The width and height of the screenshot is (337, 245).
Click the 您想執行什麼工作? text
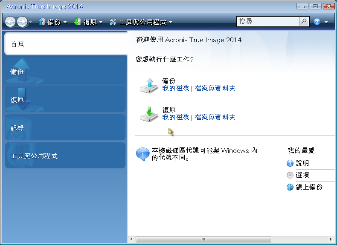tap(164, 59)
